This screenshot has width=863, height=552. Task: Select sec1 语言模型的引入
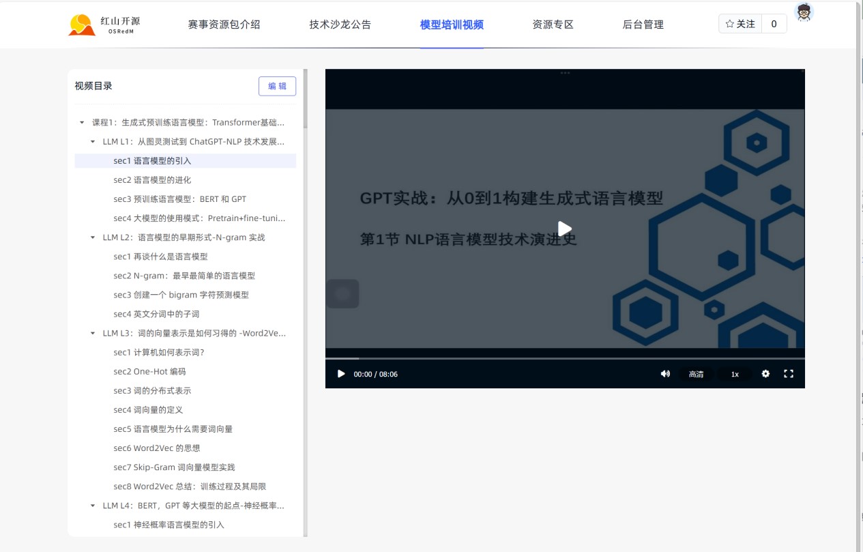185,161
